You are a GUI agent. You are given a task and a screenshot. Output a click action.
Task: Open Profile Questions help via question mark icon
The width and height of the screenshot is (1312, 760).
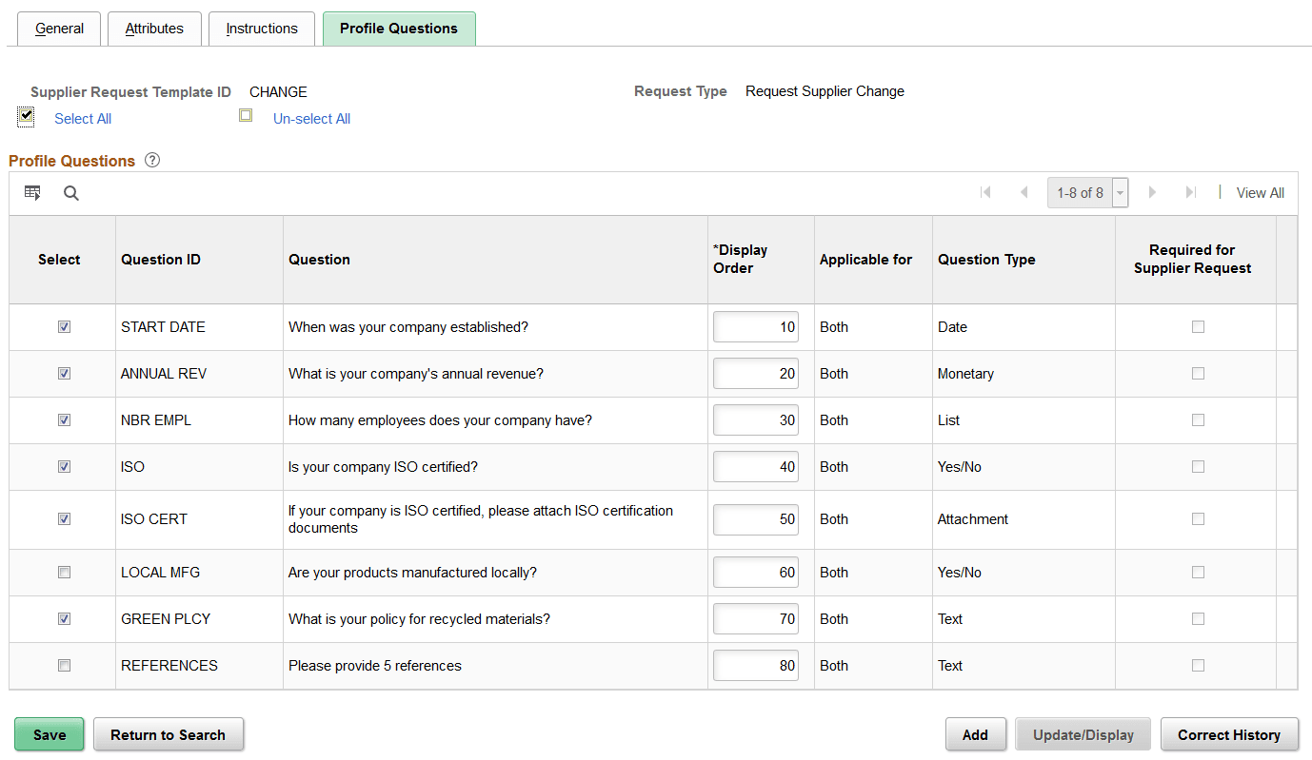coord(151,160)
